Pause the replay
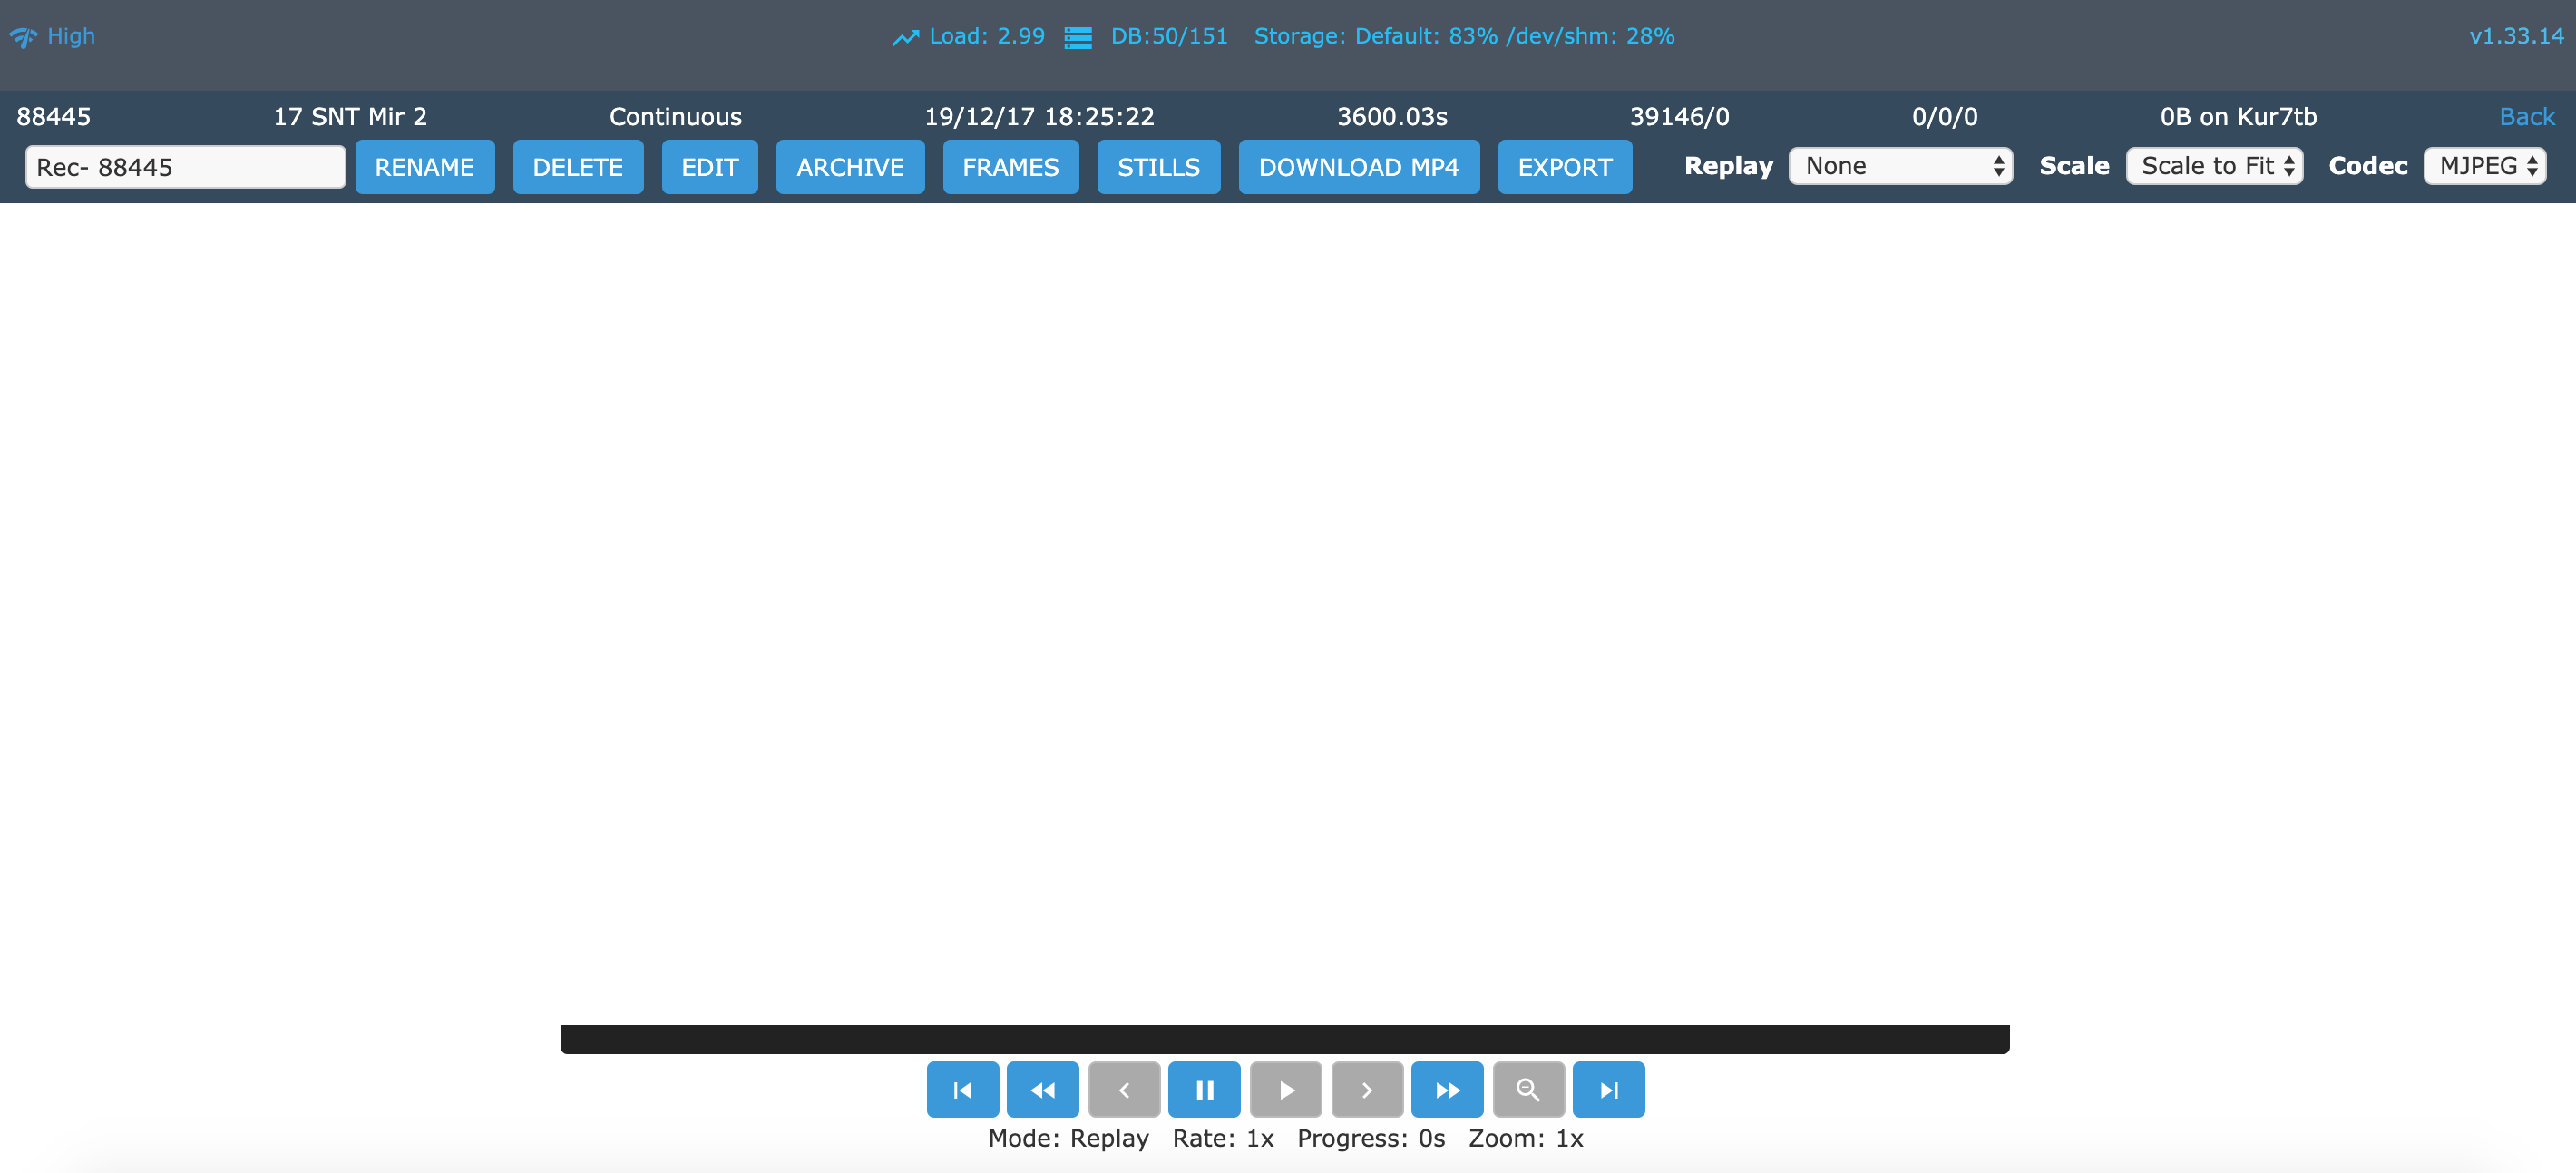This screenshot has height=1173, width=2576. [x=1204, y=1089]
